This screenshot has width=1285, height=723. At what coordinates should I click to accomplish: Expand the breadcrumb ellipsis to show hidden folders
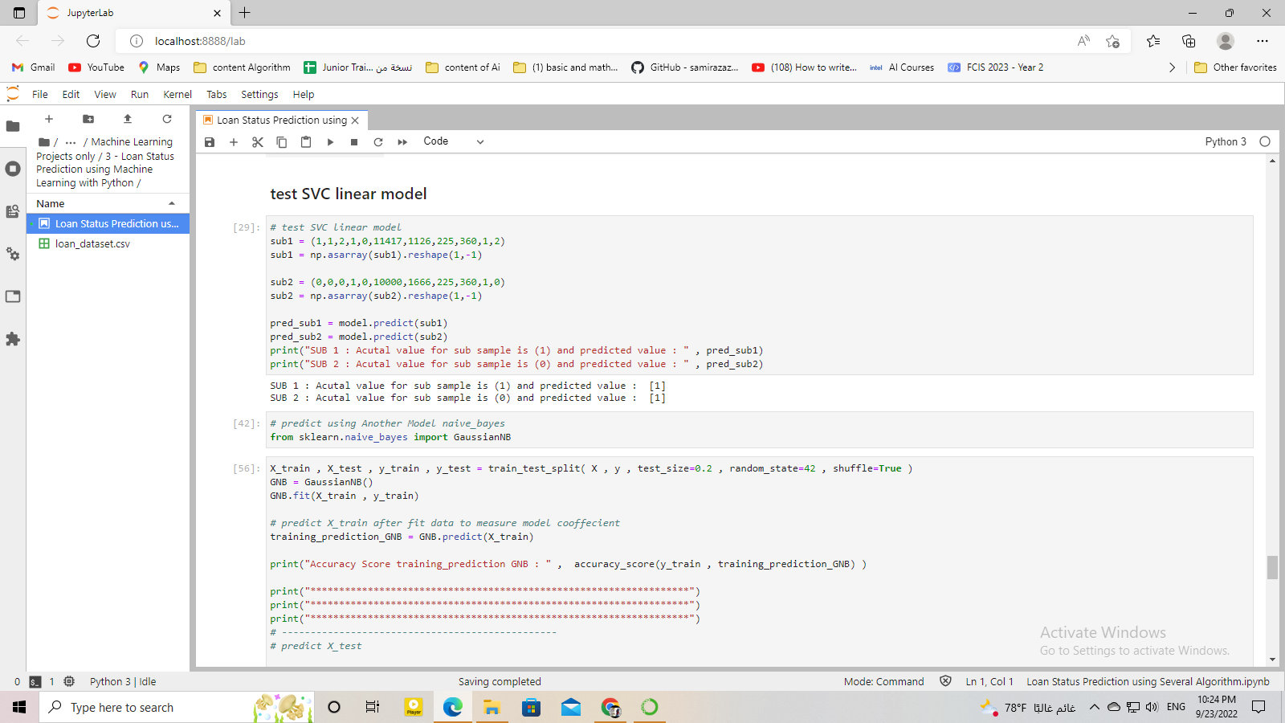(70, 141)
